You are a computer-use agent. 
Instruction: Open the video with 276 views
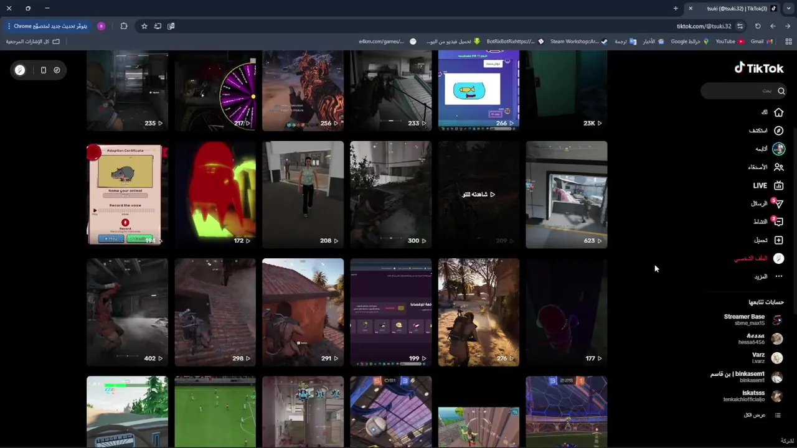point(478,312)
